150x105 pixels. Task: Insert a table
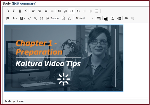tap(99, 18)
